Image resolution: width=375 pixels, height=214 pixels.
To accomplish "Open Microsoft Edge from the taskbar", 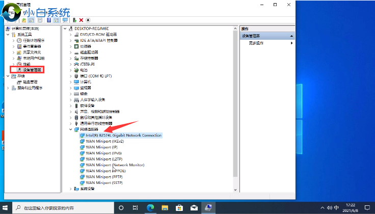I will [150, 208].
